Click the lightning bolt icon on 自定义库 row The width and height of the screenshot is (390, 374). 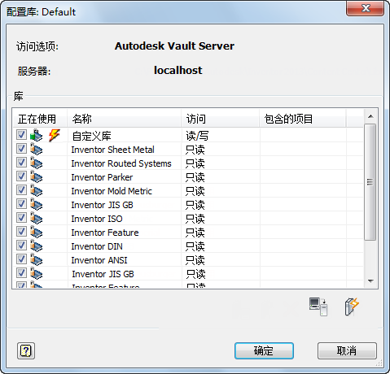coord(54,135)
